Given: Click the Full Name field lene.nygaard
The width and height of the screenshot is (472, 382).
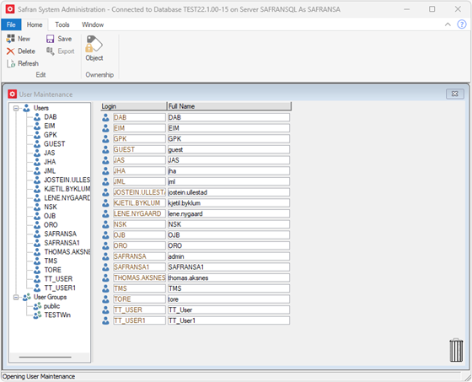Looking at the screenshot, I should [228, 213].
